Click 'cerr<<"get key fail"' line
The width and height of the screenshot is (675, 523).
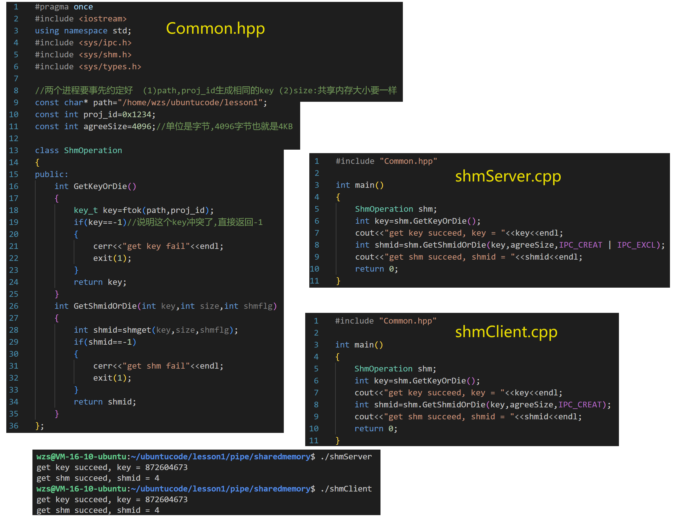tap(158, 246)
